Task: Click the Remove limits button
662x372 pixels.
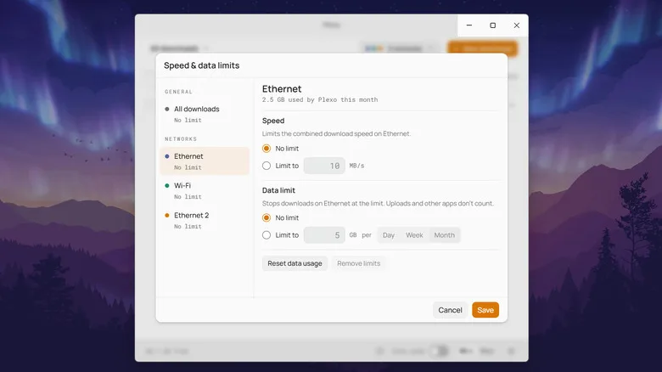Action: click(x=358, y=263)
